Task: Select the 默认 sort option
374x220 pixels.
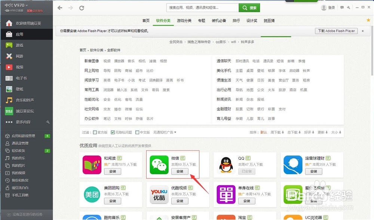Action: [x=264, y=132]
